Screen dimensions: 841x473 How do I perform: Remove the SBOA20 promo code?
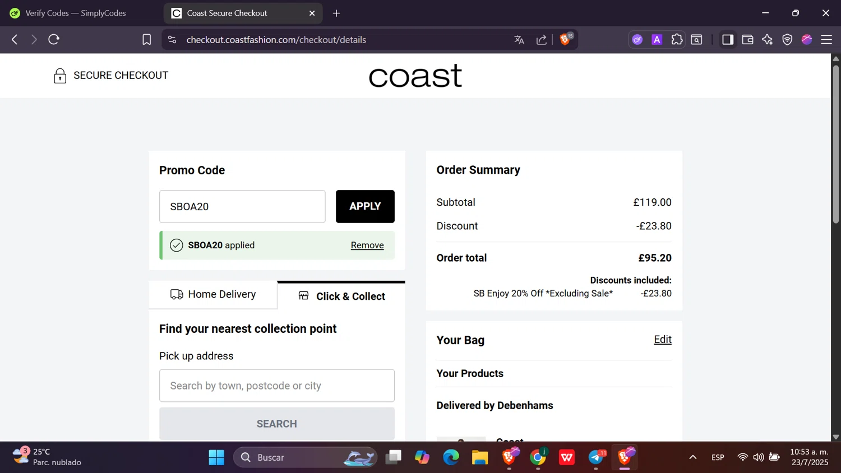click(x=367, y=245)
